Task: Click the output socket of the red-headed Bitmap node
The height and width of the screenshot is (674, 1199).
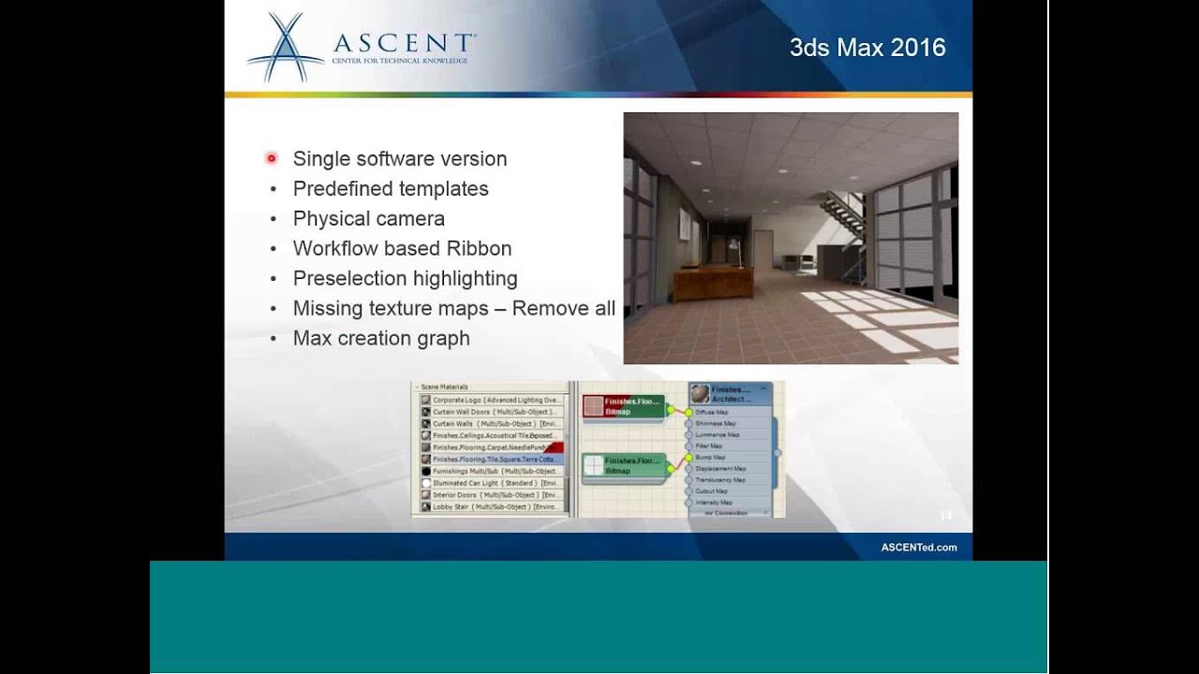Action: (671, 409)
